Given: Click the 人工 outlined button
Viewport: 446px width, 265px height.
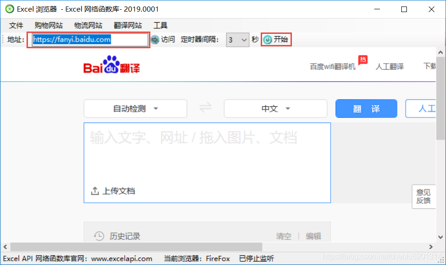Looking at the screenshot, I should click(421, 109).
